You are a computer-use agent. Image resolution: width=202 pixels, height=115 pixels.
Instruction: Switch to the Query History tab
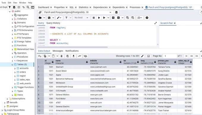pos(53,23)
